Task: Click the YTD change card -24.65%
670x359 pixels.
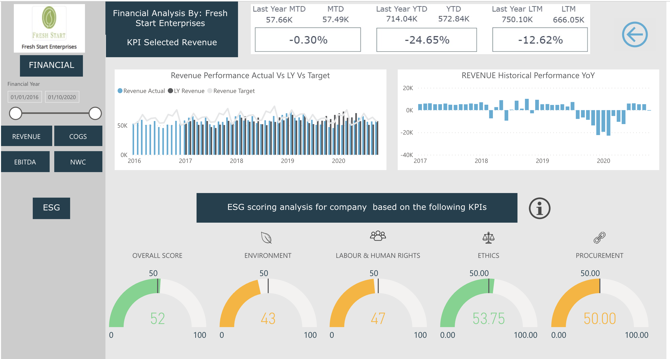Action: (427, 40)
